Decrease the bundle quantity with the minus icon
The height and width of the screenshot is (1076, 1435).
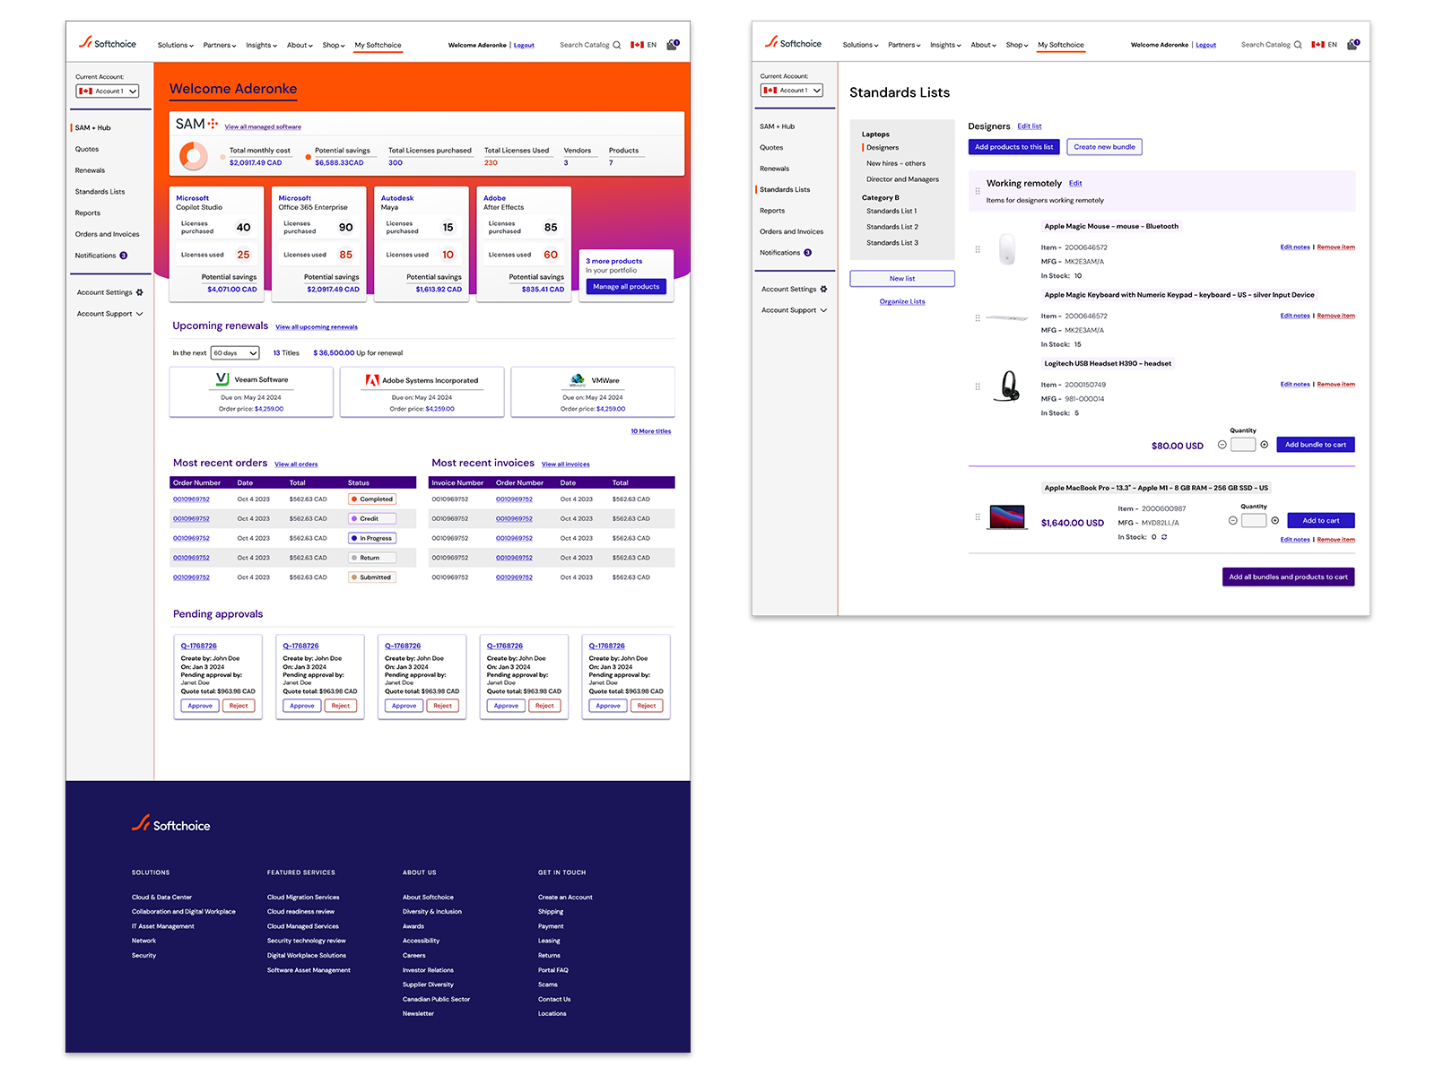coord(1222,445)
